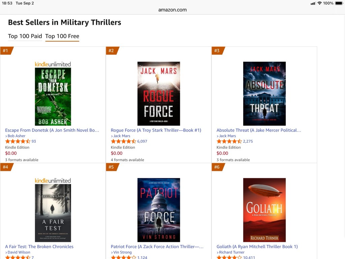Image resolution: width=345 pixels, height=259 pixels.
Task: Select the Top 100 Free tab
Action: tap(62, 36)
